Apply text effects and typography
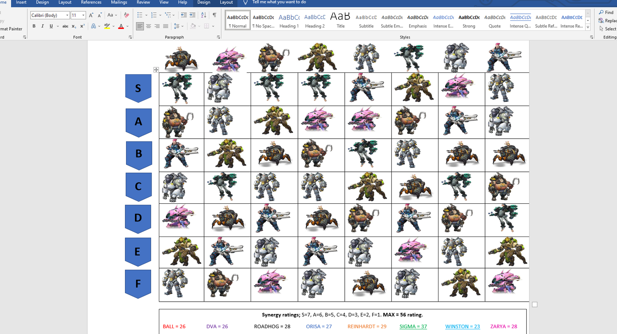 93,26
